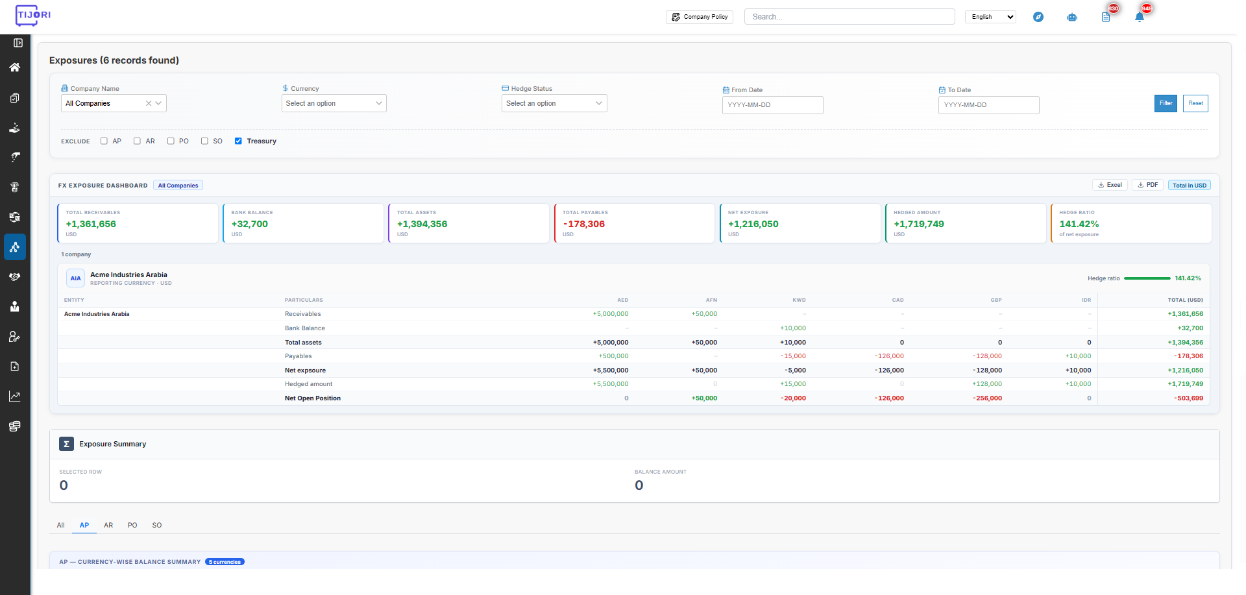Screen dimensions: 1246x595
Task: Switch to SO tab
Action: point(157,526)
